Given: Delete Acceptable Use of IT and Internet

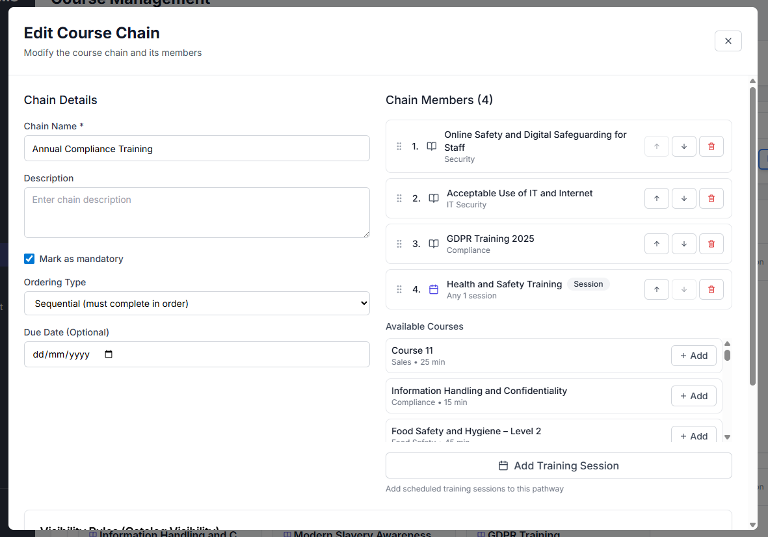Looking at the screenshot, I should 711,198.
